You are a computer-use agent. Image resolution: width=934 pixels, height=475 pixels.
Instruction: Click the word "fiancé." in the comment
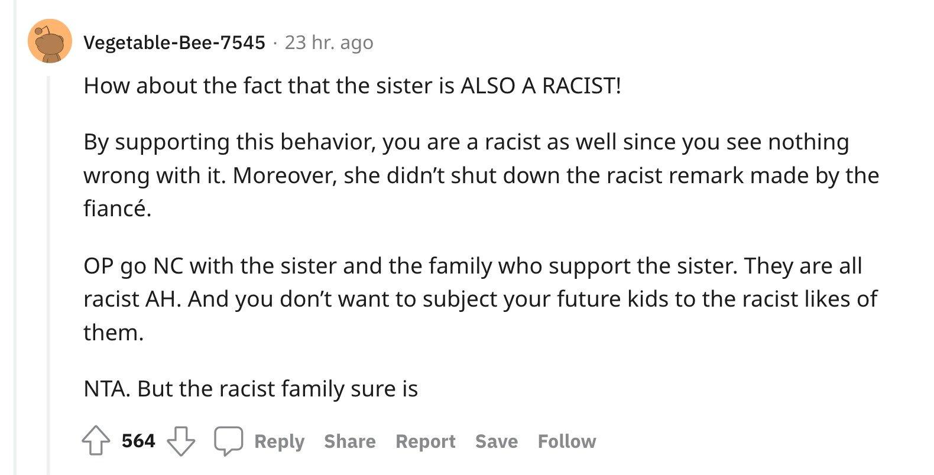tap(117, 209)
